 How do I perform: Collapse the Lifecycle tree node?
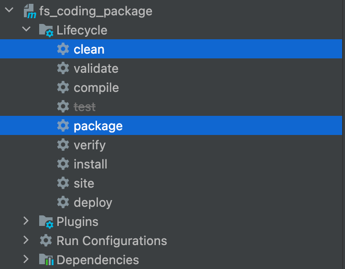(x=26, y=30)
